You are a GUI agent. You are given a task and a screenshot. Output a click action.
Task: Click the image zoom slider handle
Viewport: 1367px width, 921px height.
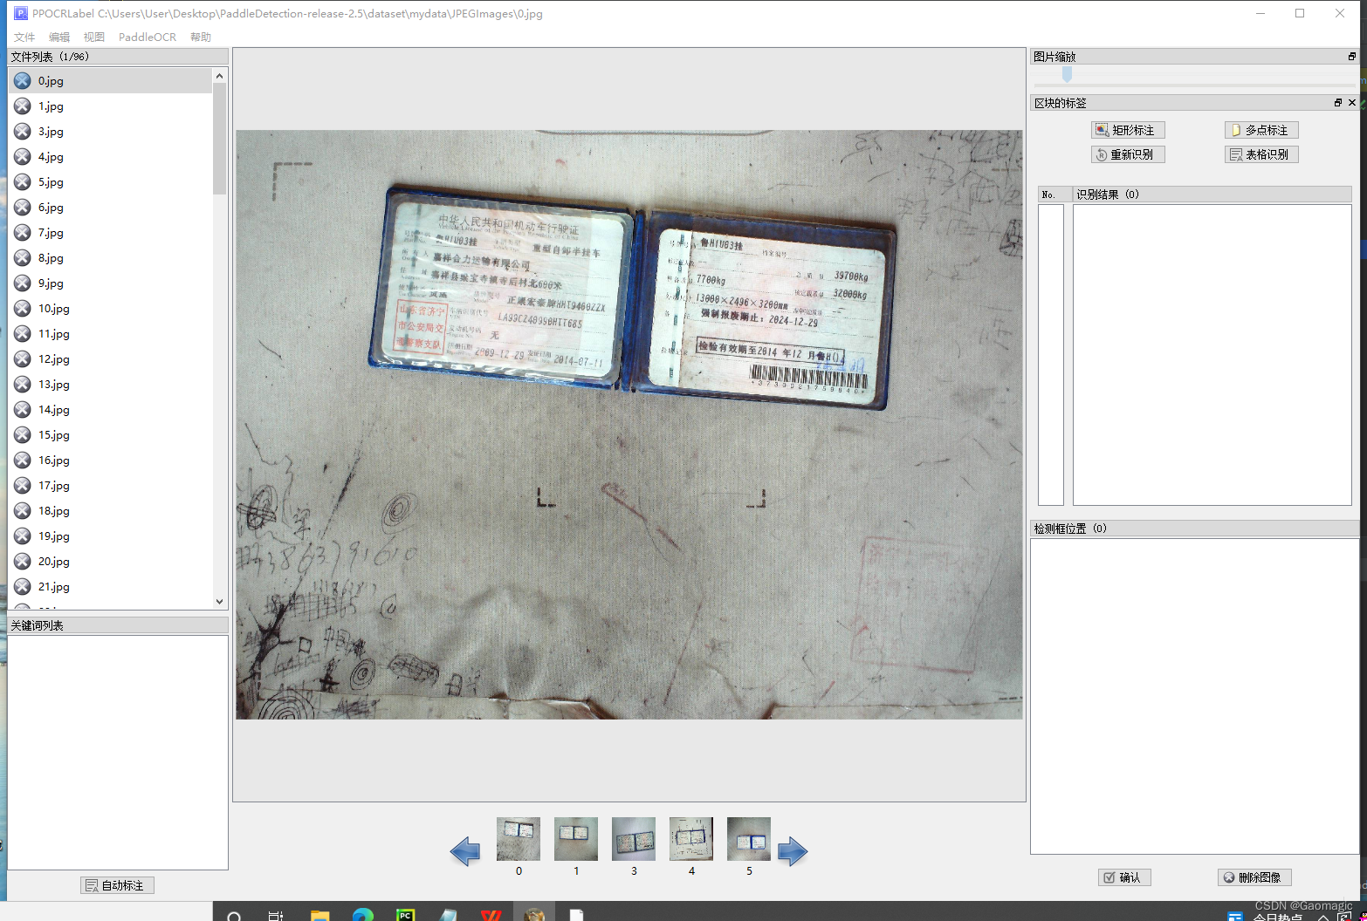(x=1067, y=76)
